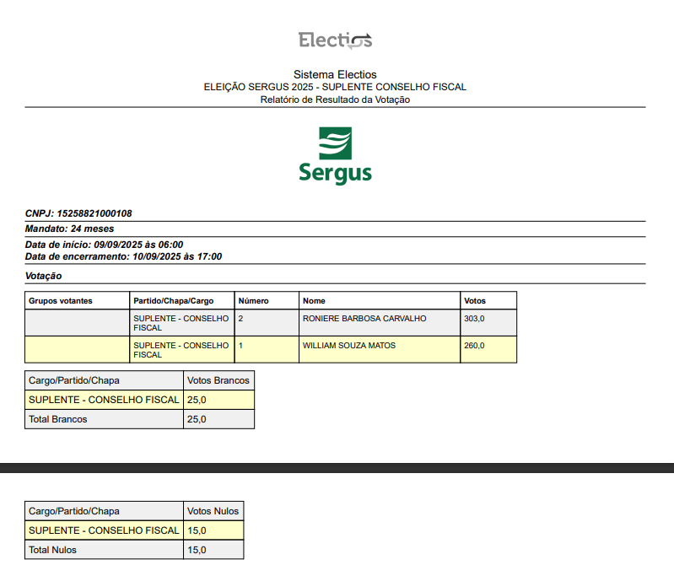Click 'Data de encerramento: 10/09/2025 às 17:00'

click(x=123, y=256)
